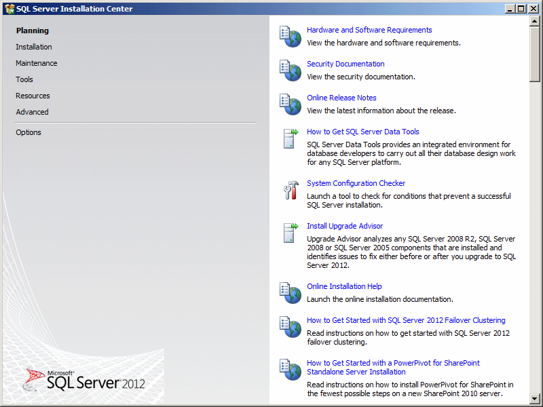543x407 pixels.
Task: Click the server icon beside SQL Server Data Tools
Action: pyautogui.click(x=291, y=138)
